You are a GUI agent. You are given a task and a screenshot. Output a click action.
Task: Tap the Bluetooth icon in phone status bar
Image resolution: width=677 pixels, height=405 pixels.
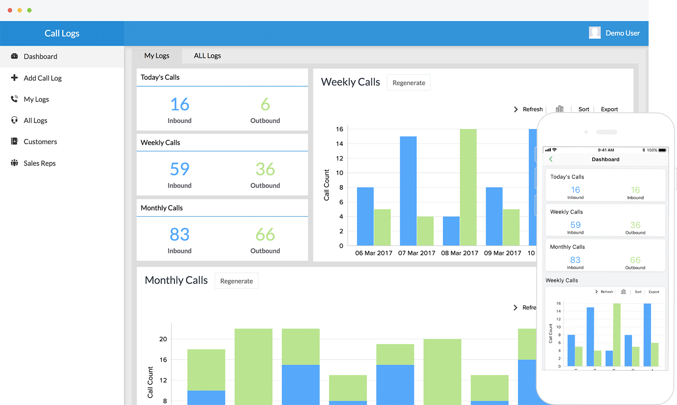coord(643,150)
